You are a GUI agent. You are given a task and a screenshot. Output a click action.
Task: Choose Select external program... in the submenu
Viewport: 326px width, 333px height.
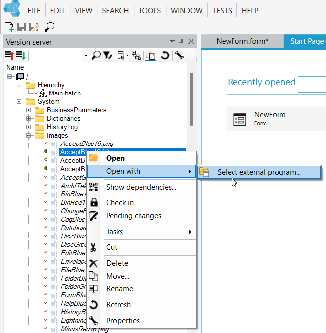point(259,172)
